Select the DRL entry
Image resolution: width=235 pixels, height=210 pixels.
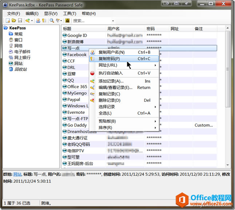pos(71,68)
